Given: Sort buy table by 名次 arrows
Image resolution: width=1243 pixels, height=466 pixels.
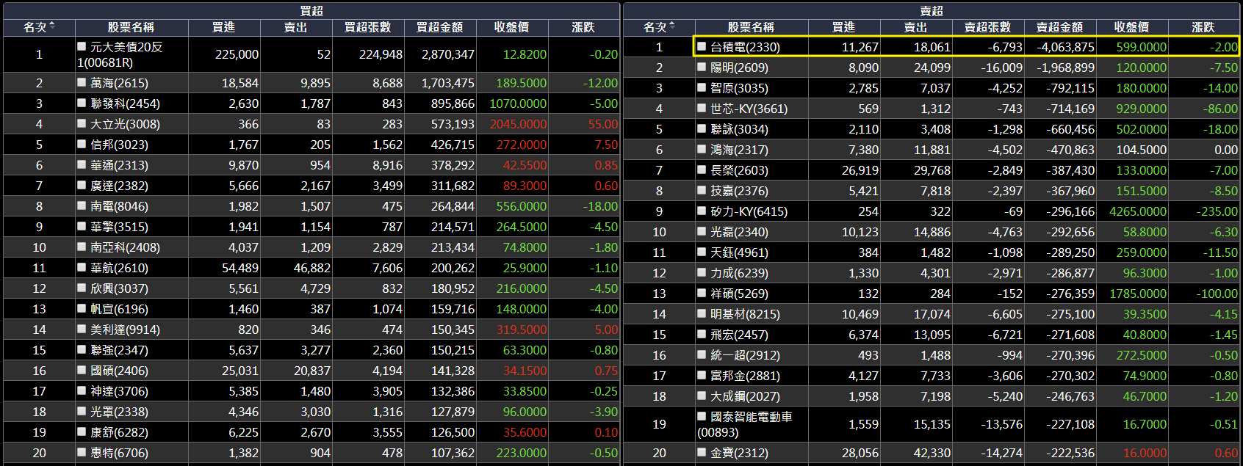Looking at the screenshot, I should pos(52,26).
